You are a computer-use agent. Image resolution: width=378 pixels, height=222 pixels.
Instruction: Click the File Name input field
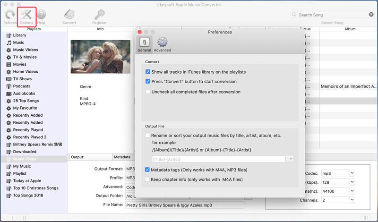[x=184, y=205]
